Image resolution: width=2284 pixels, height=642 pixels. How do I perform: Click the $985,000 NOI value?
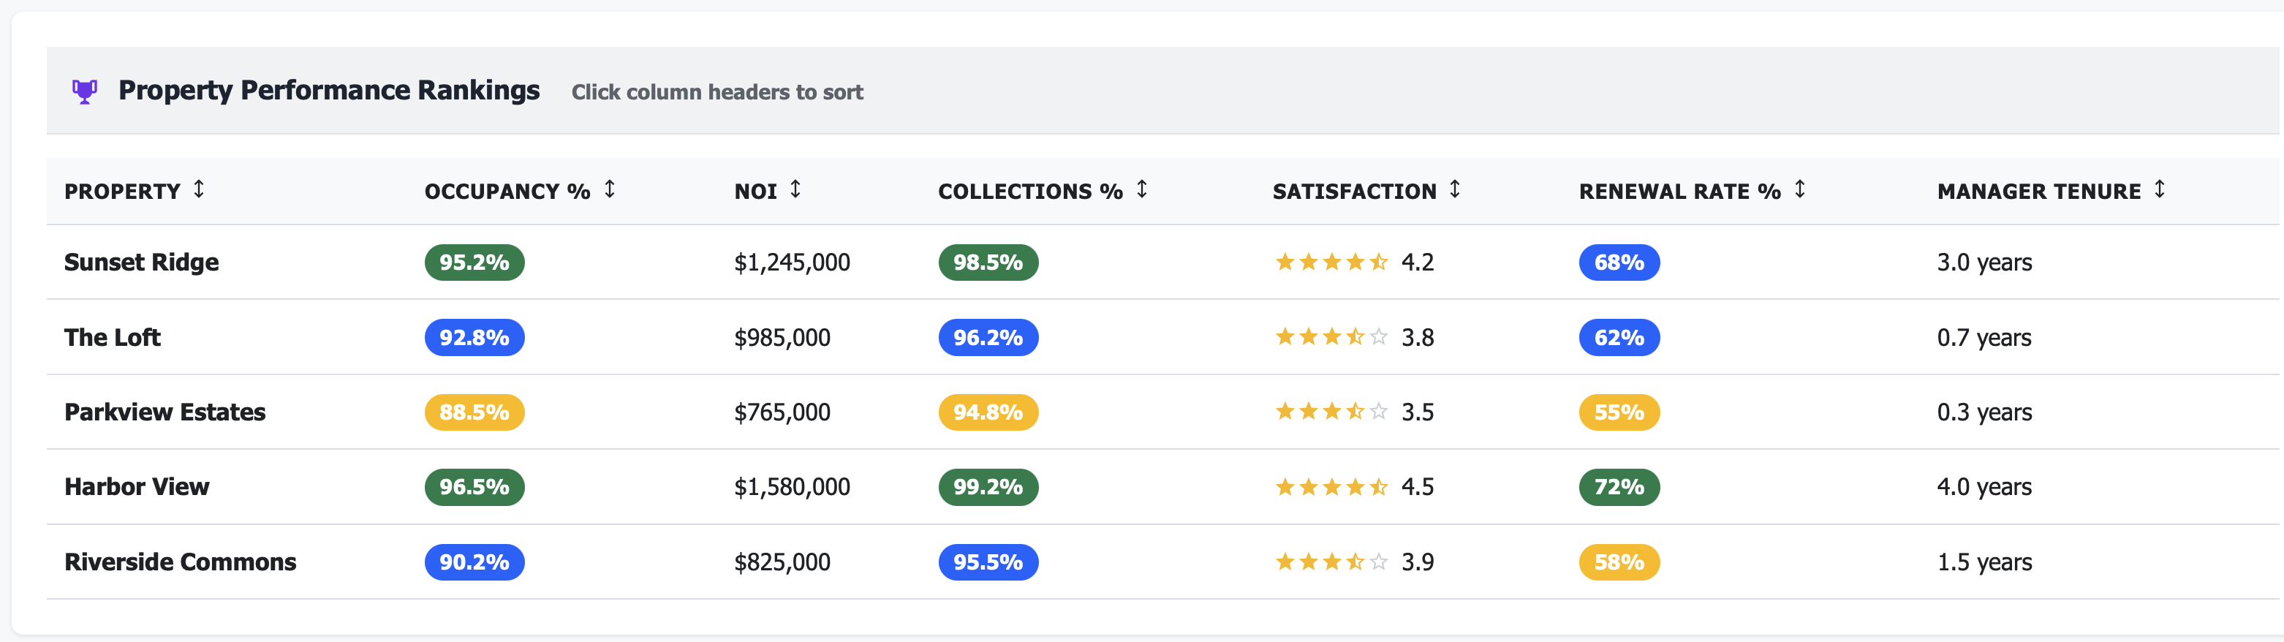tap(783, 338)
